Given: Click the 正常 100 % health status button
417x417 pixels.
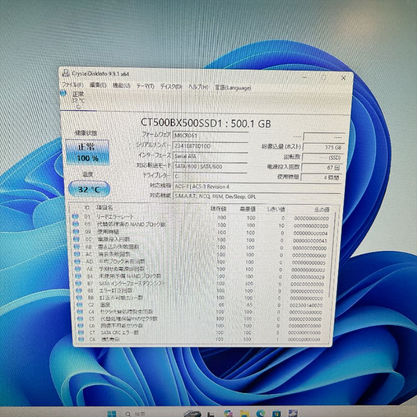Looking at the screenshot, I should pos(87,152).
